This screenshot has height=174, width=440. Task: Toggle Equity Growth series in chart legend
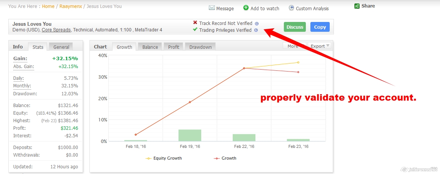point(164,158)
